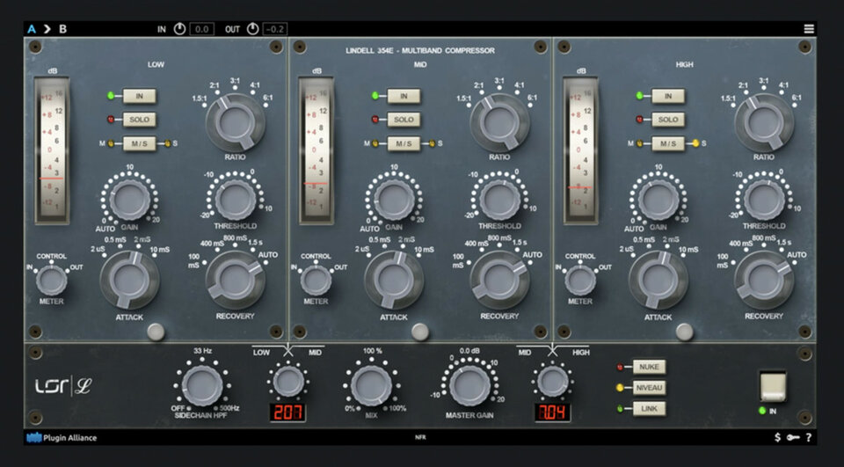Click the HIGH band RATIO knob
This screenshot has width=844, height=467.
point(764,122)
